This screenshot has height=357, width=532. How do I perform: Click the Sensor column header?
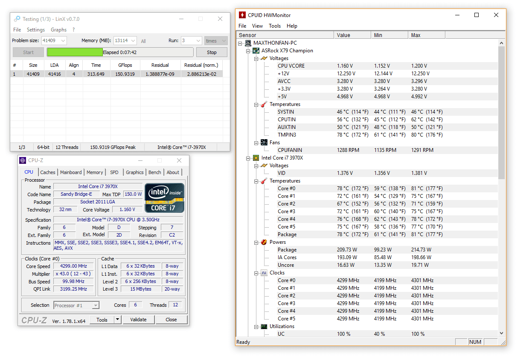click(285, 35)
